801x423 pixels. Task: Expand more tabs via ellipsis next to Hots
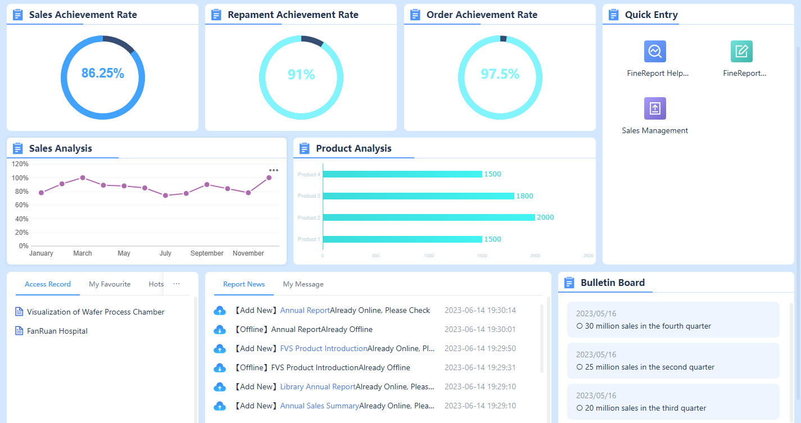[x=176, y=284]
